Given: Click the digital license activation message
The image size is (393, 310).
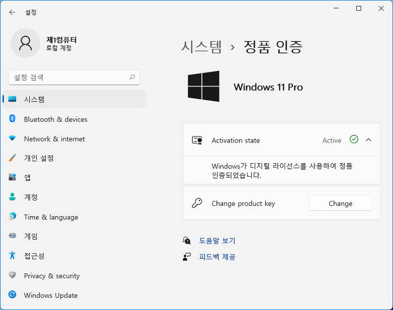Looking at the screenshot, I should click(x=282, y=170).
